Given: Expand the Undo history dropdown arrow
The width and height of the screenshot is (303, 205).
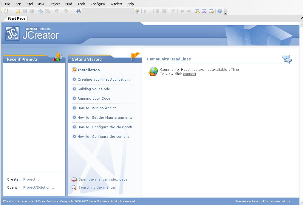Looking at the screenshot, I should pos(61,11).
